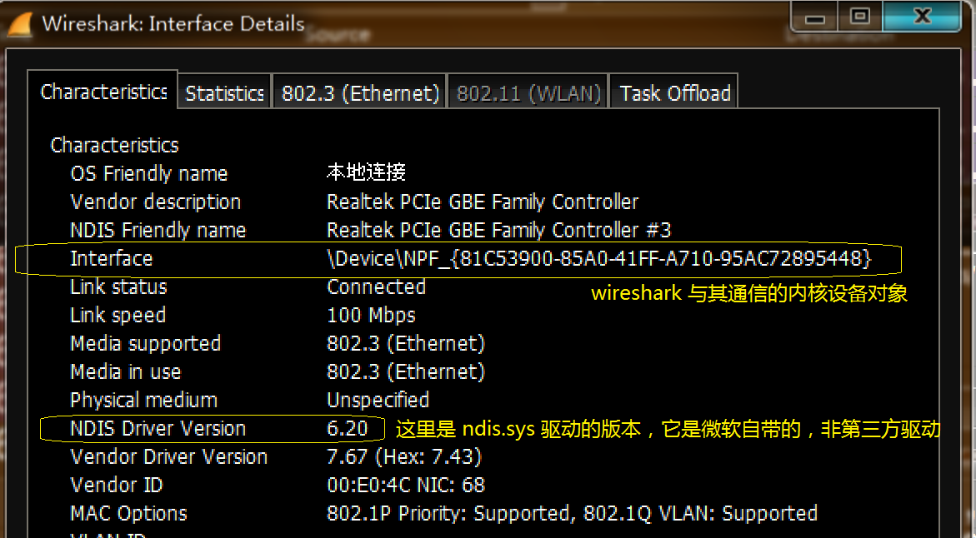Click the NDIS Driver Version value 6.20
Viewport: 976px width, 538px height.
click(x=348, y=429)
